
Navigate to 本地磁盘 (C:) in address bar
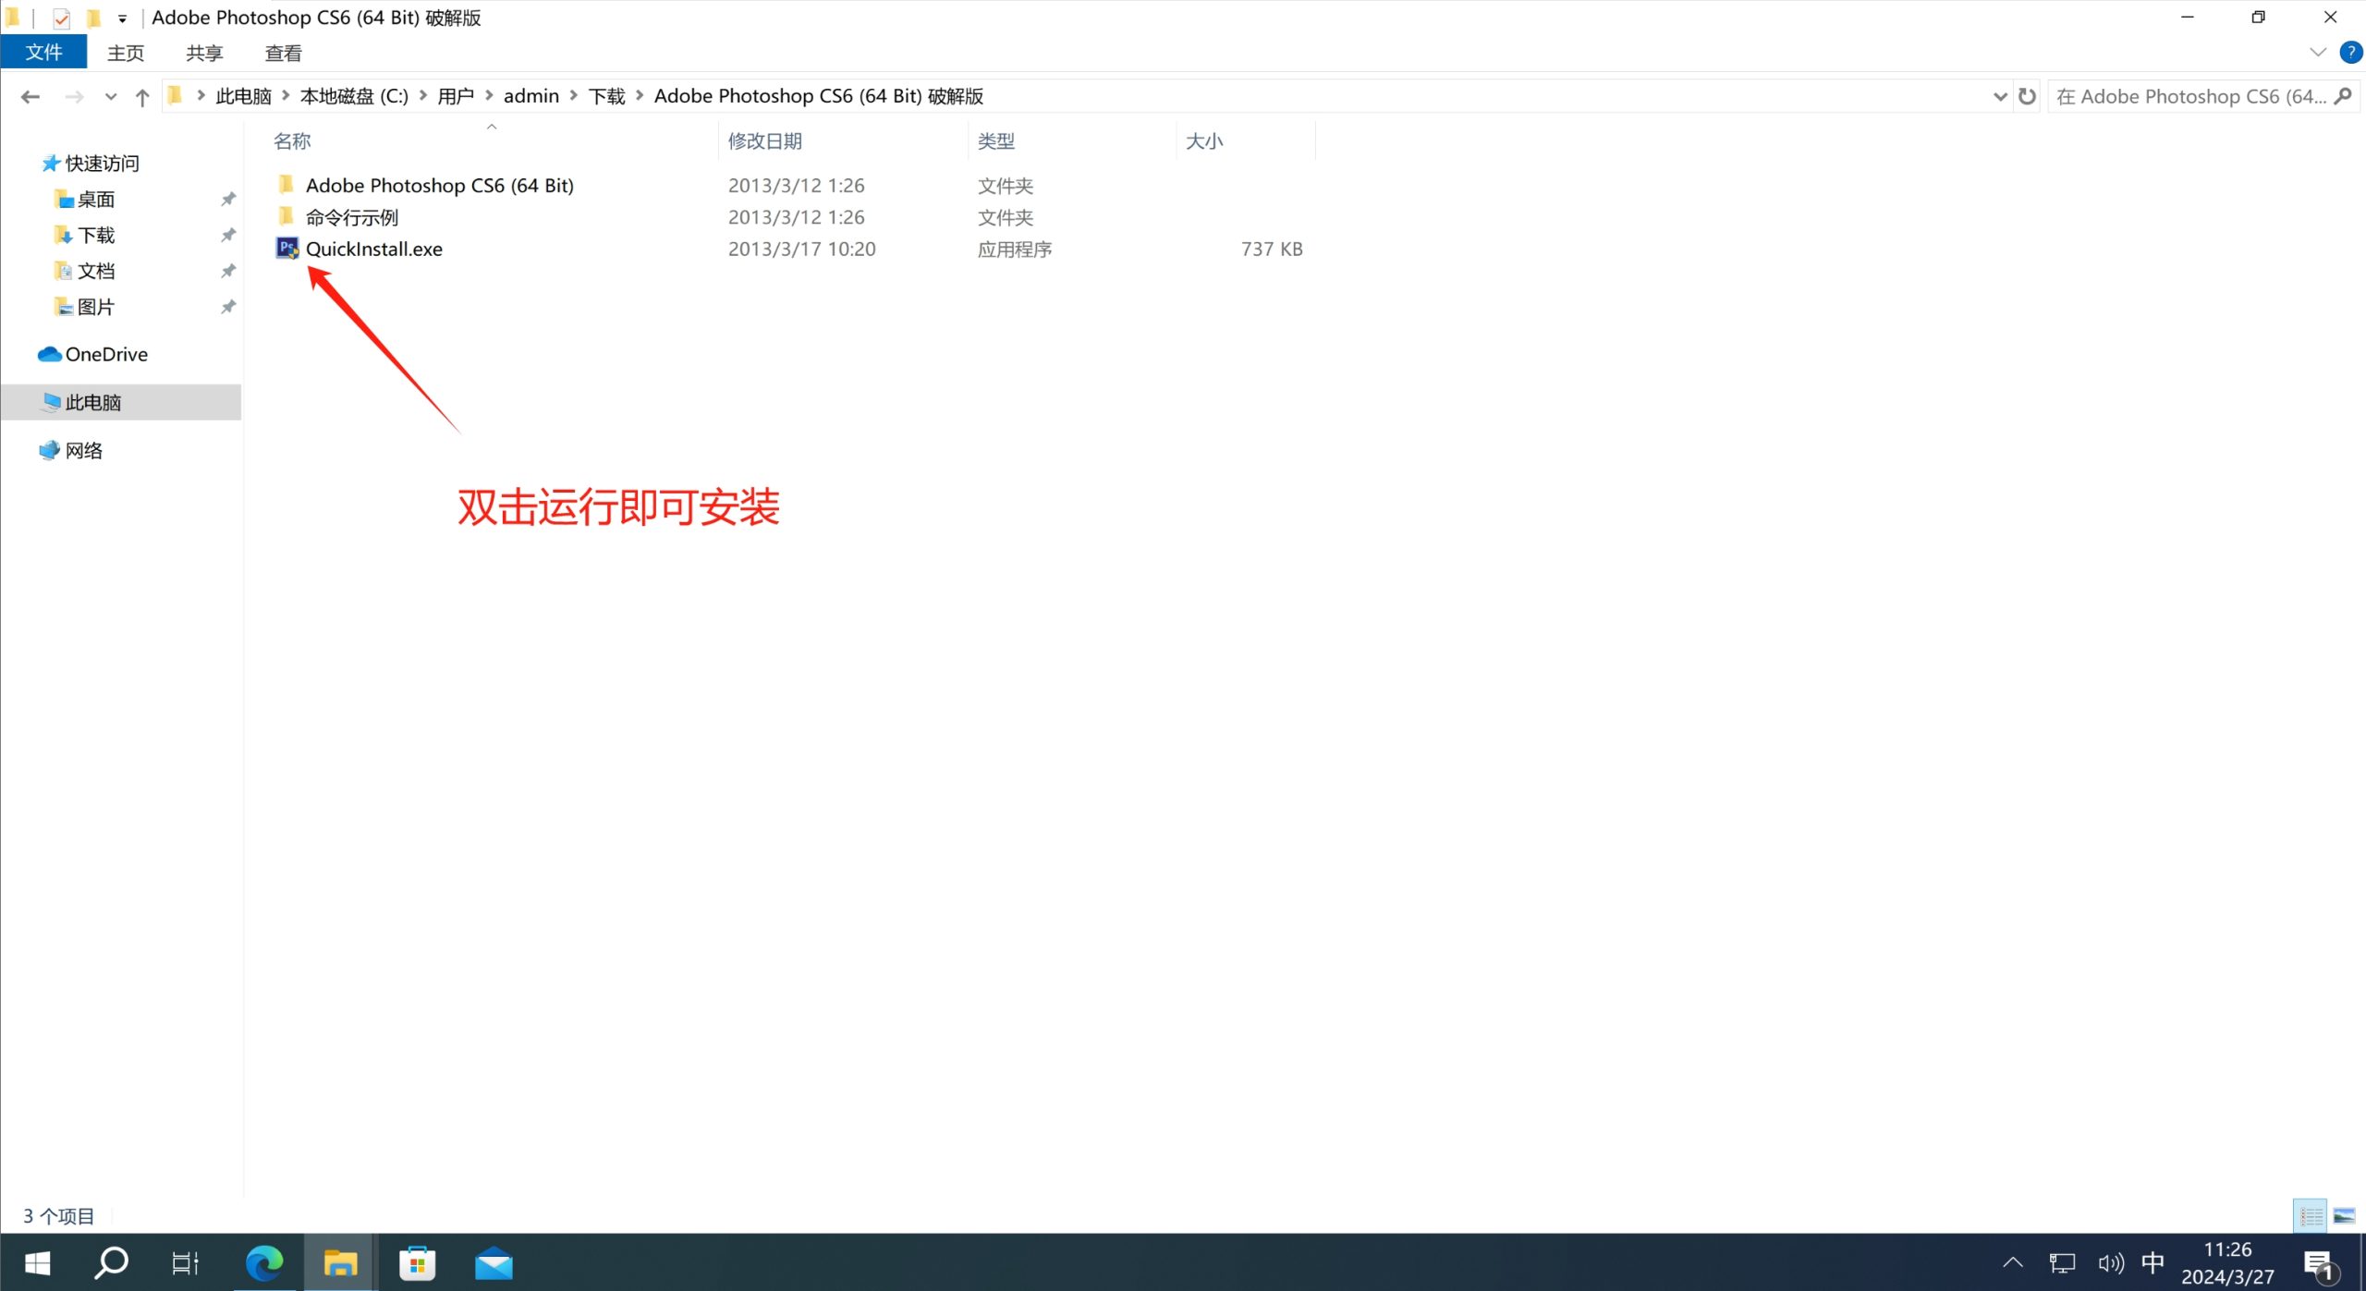coord(354,96)
